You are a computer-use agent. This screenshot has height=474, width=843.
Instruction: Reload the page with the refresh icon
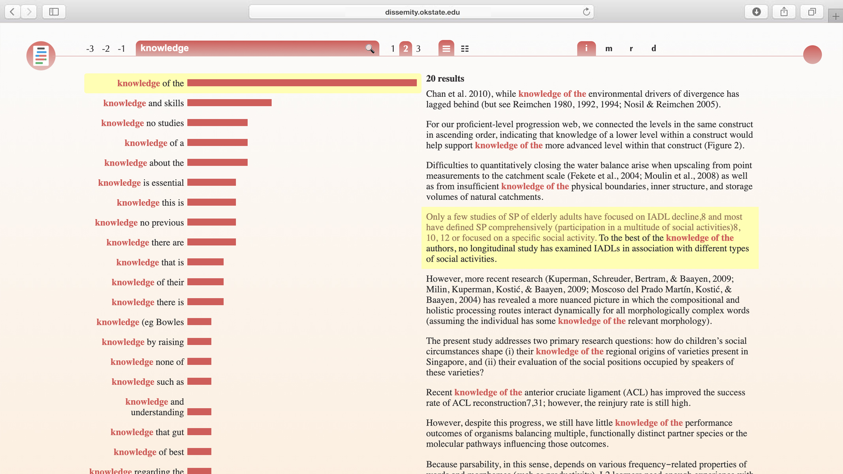[586, 12]
